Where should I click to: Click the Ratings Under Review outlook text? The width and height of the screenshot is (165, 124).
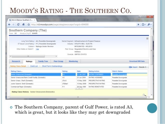[x=45, y=46]
